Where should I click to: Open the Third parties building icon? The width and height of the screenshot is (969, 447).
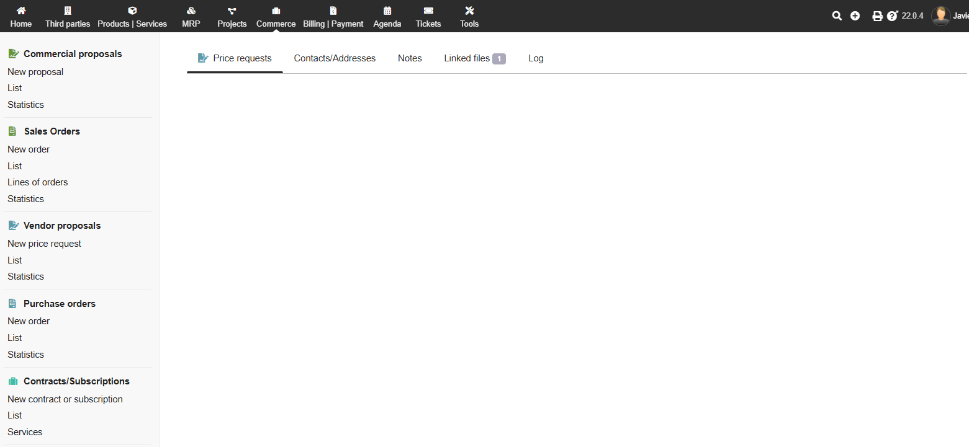[x=68, y=11]
